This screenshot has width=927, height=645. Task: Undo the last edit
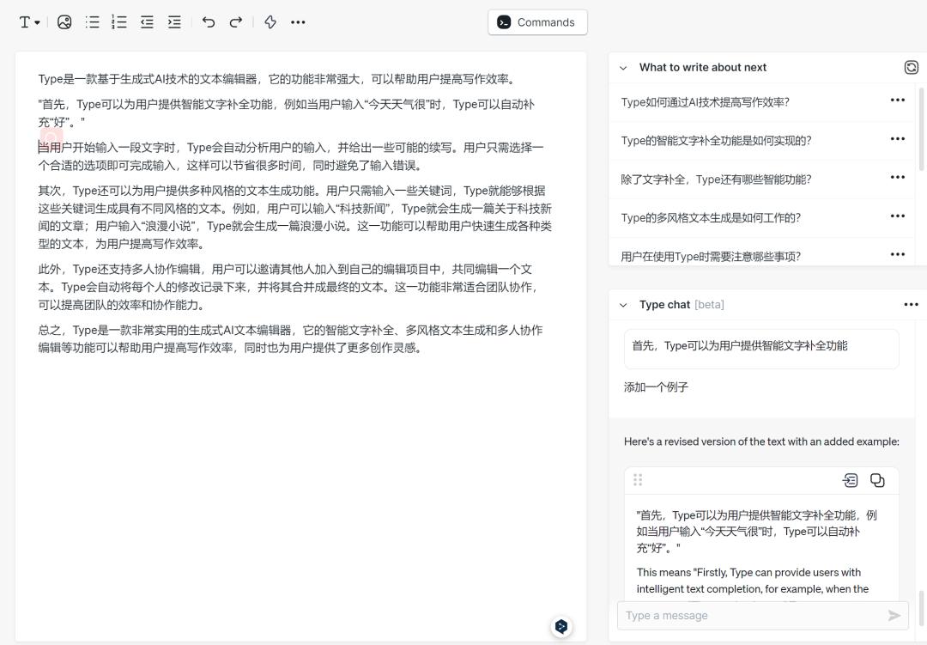click(208, 22)
